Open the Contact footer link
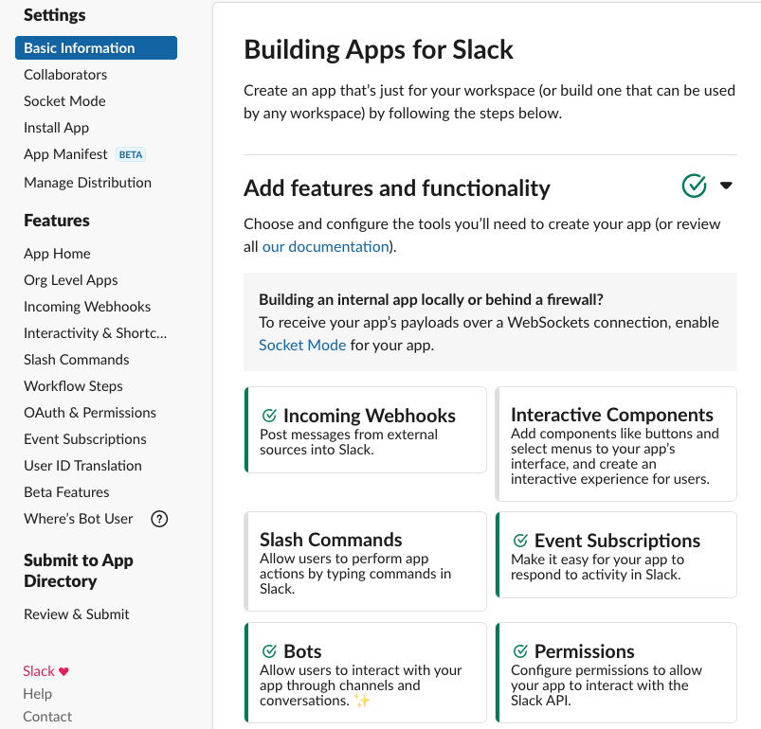The width and height of the screenshot is (761, 729). pyautogui.click(x=47, y=717)
